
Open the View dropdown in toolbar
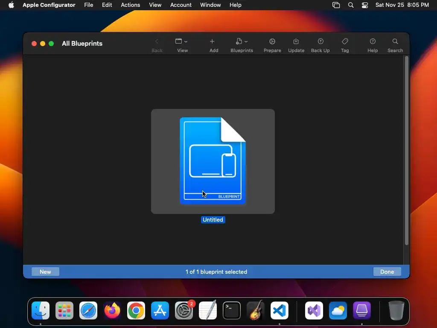point(182,45)
